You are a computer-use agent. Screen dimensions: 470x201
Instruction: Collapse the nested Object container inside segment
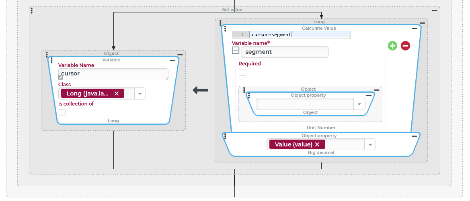tap(377, 90)
